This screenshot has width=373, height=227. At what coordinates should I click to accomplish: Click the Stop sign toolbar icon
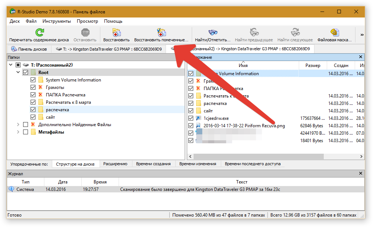(x=85, y=32)
